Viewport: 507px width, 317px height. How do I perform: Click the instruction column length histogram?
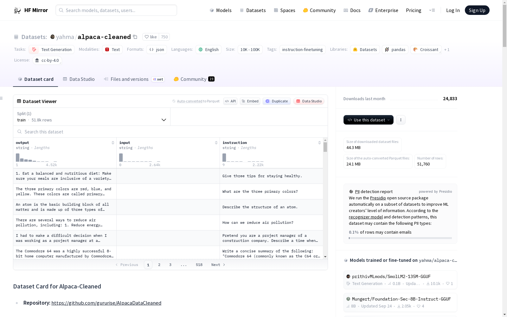[243, 158]
